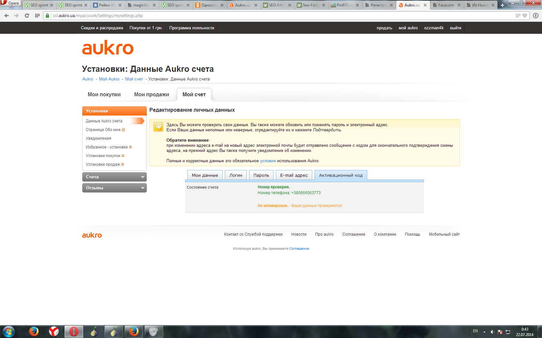Click the network tray icon
Viewport: 542px width, 338px height.
click(508, 332)
